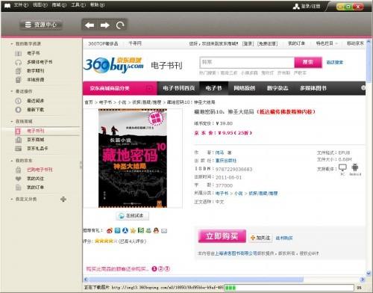Collapse the 最近操作 sidebar section
This screenshot has height=293, width=373.
(11, 91)
